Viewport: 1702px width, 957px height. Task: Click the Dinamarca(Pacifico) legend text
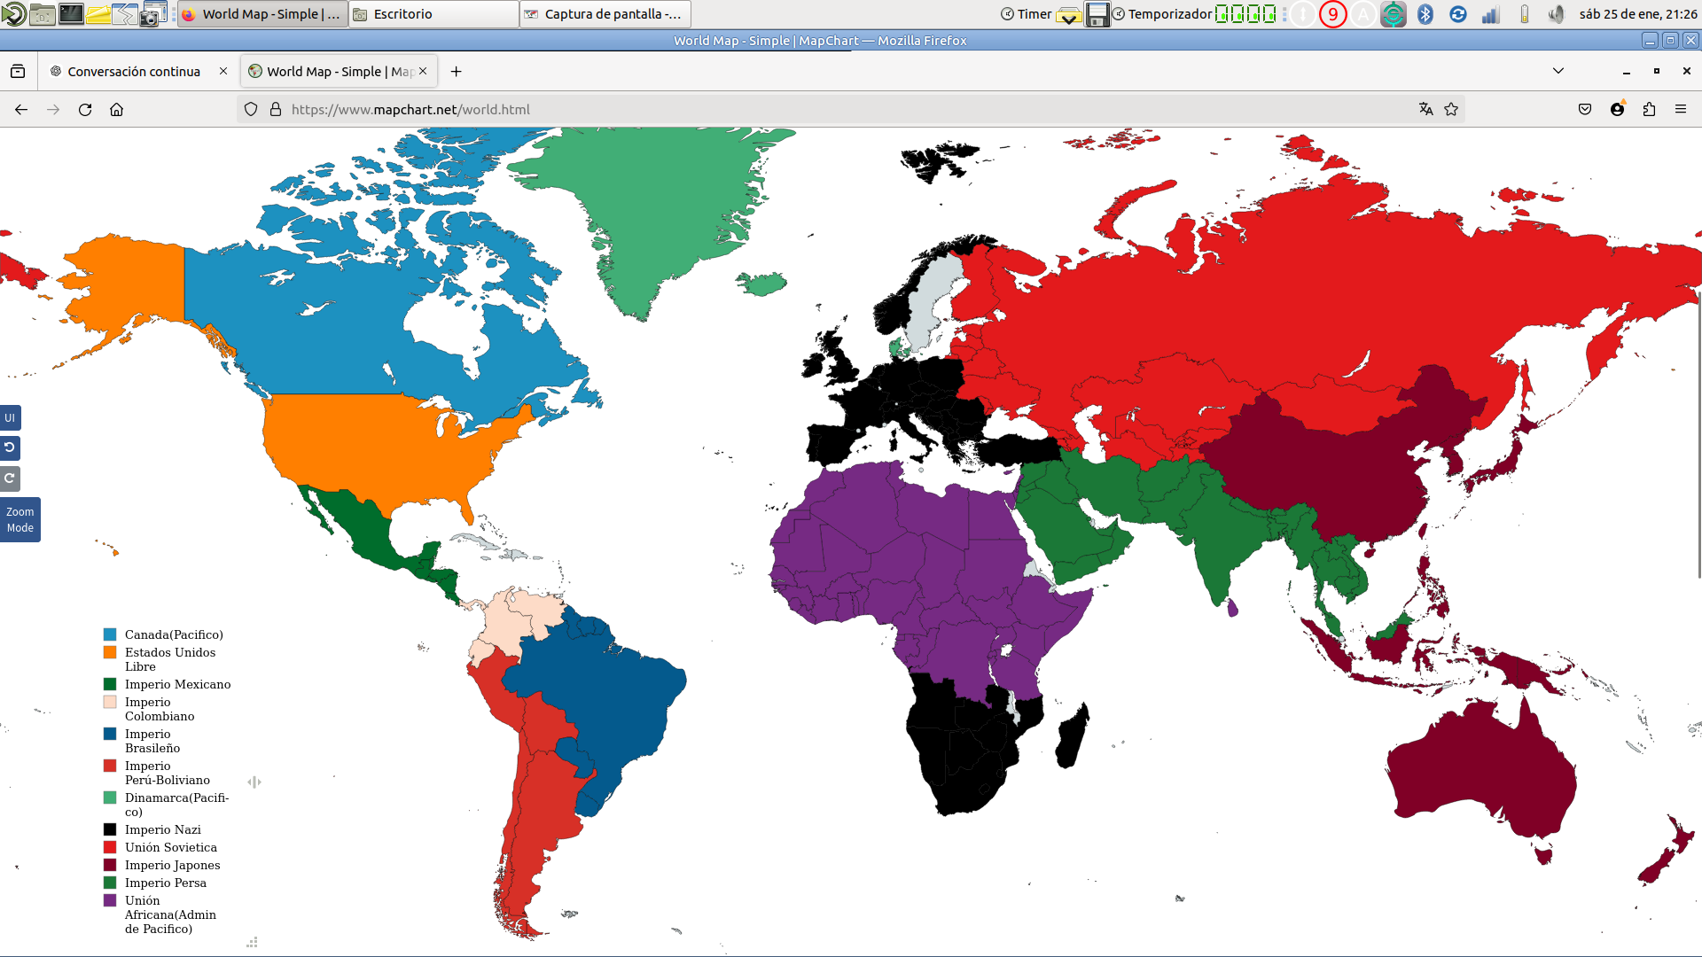(x=176, y=805)
